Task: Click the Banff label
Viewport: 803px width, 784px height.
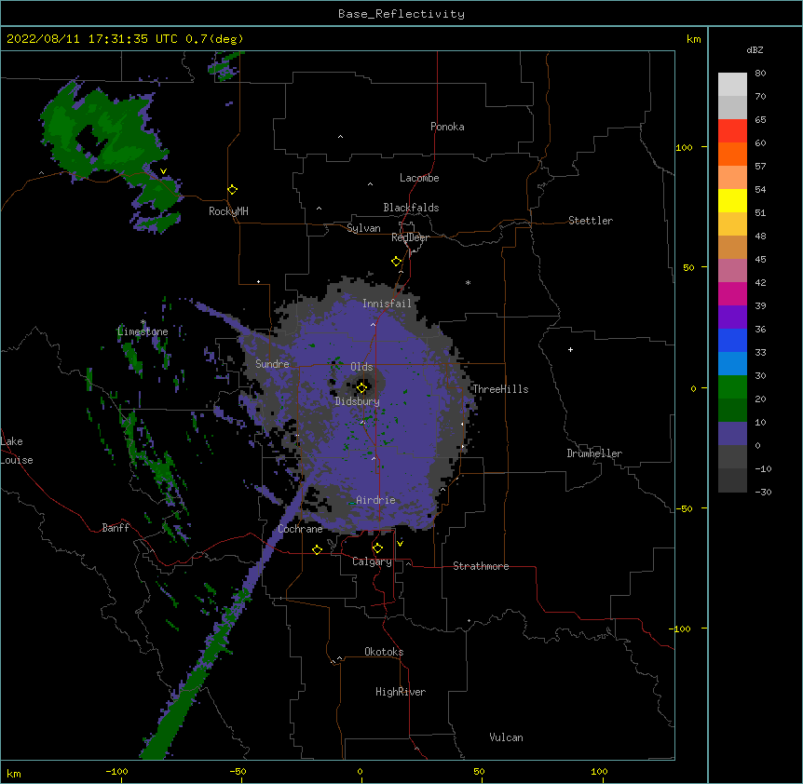Action: 116,528
